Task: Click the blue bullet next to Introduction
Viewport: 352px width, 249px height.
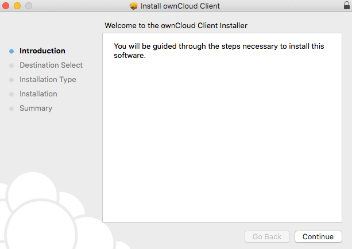Action: click(11, 51)
